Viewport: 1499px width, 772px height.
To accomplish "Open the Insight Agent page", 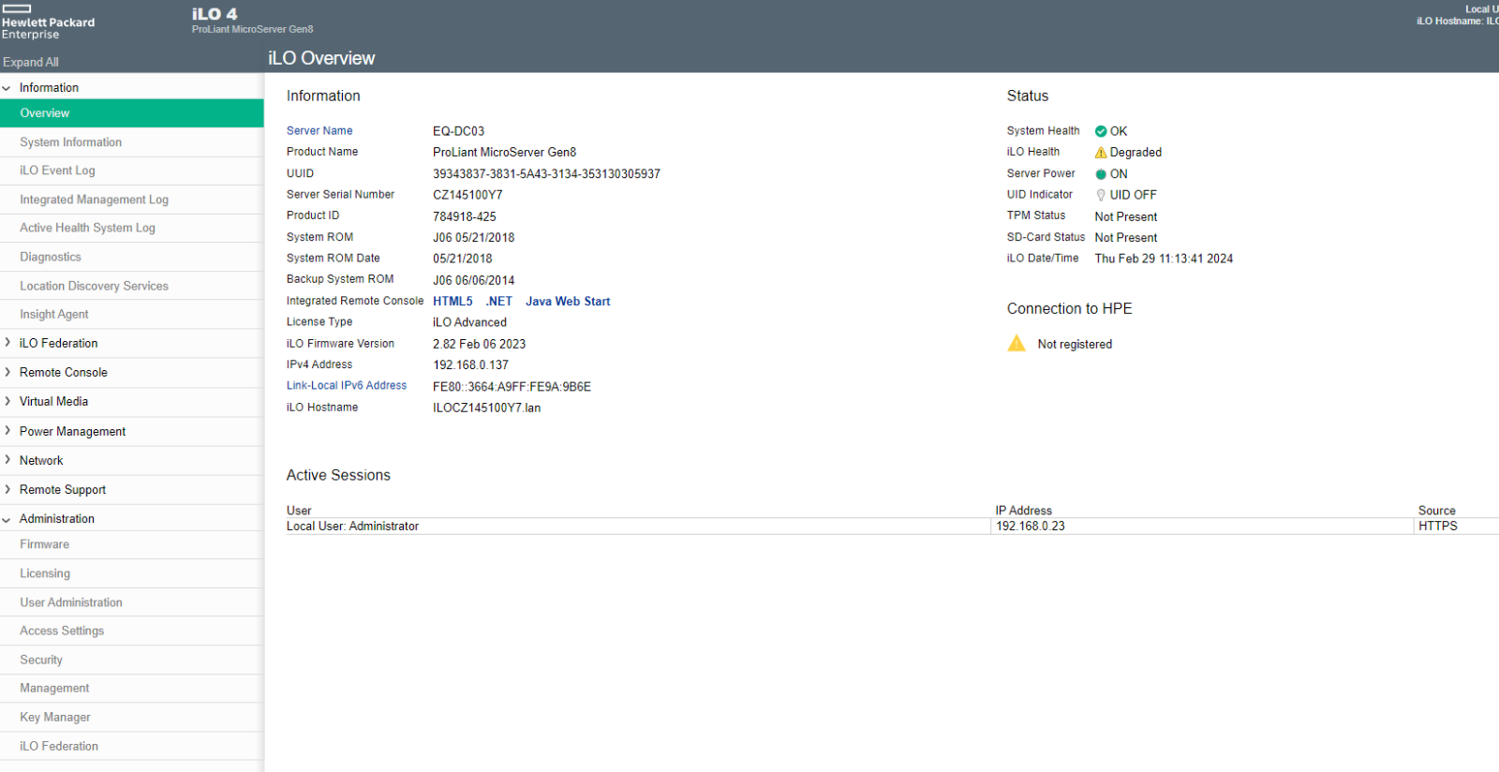I will click(x=131, y=314).
